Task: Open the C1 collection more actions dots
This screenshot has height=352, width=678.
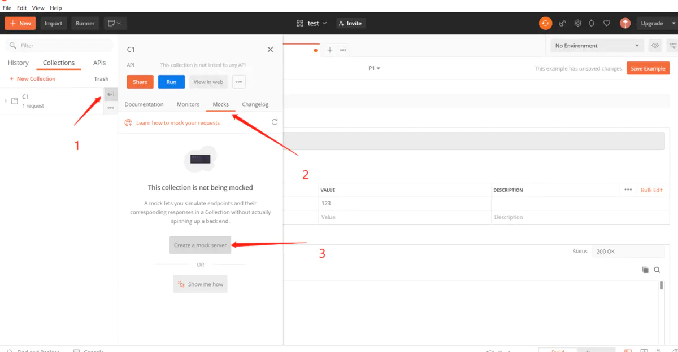Action: 111,107
